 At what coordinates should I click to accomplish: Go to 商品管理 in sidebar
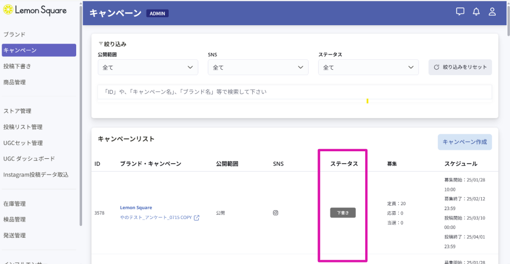point(14,82)
